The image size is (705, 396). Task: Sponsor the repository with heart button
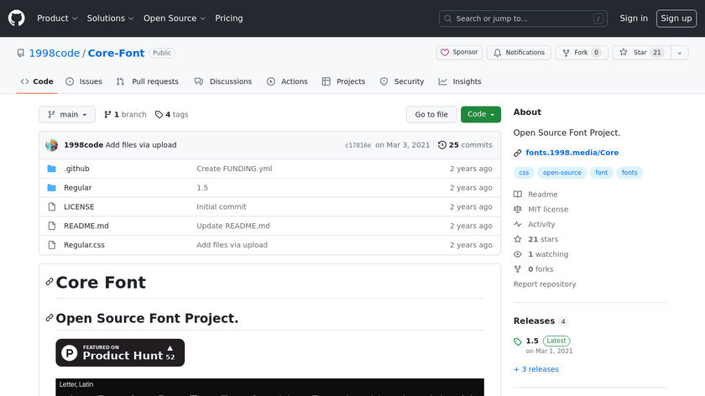459,53
